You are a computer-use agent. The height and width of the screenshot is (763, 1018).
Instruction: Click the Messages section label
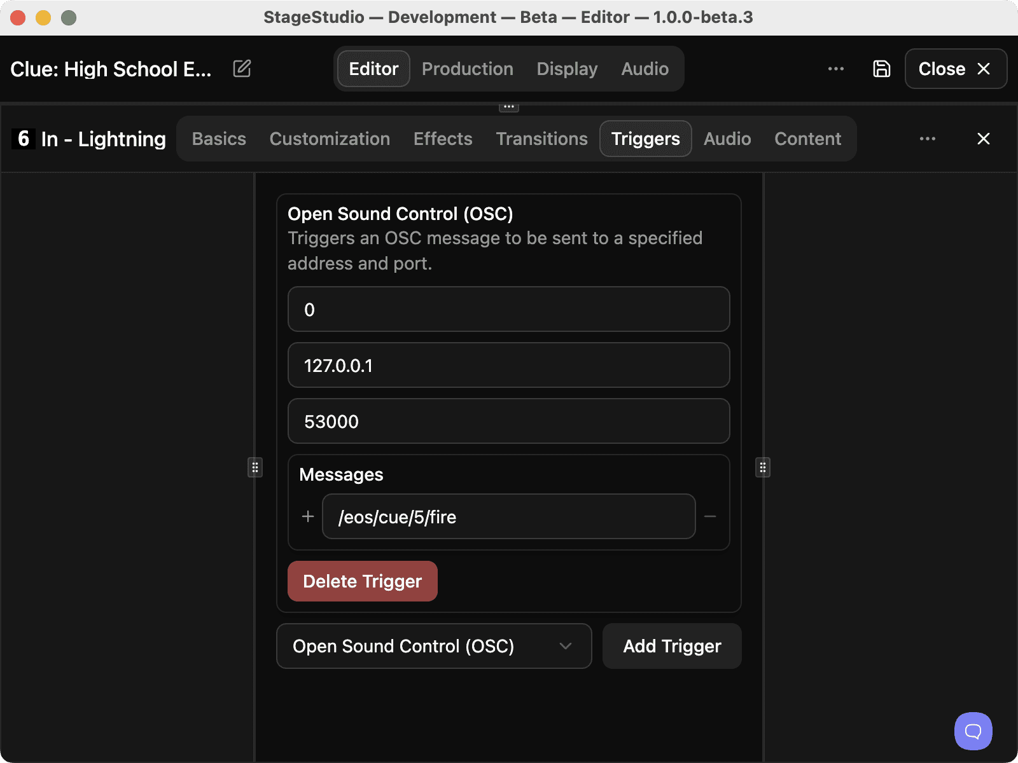341,474
